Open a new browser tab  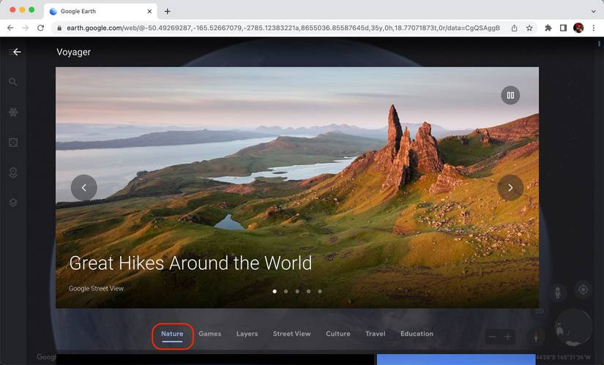point(167,12)
